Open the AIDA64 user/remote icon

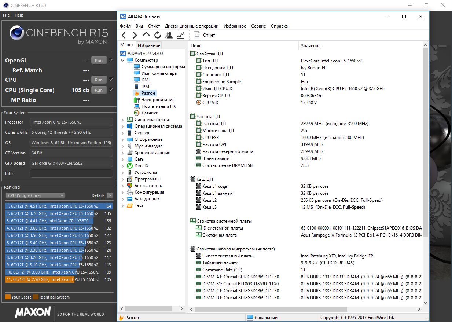coord(169,35)
